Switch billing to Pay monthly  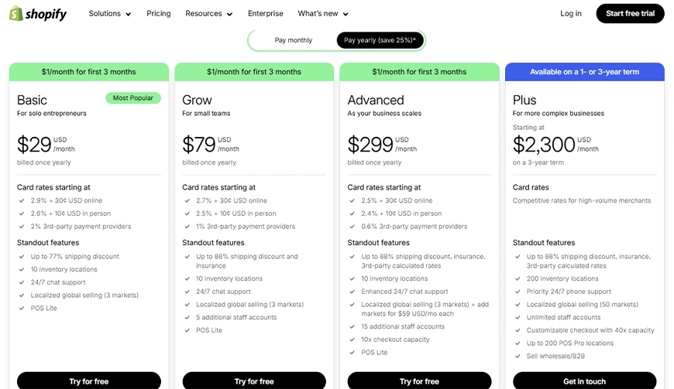294,40
